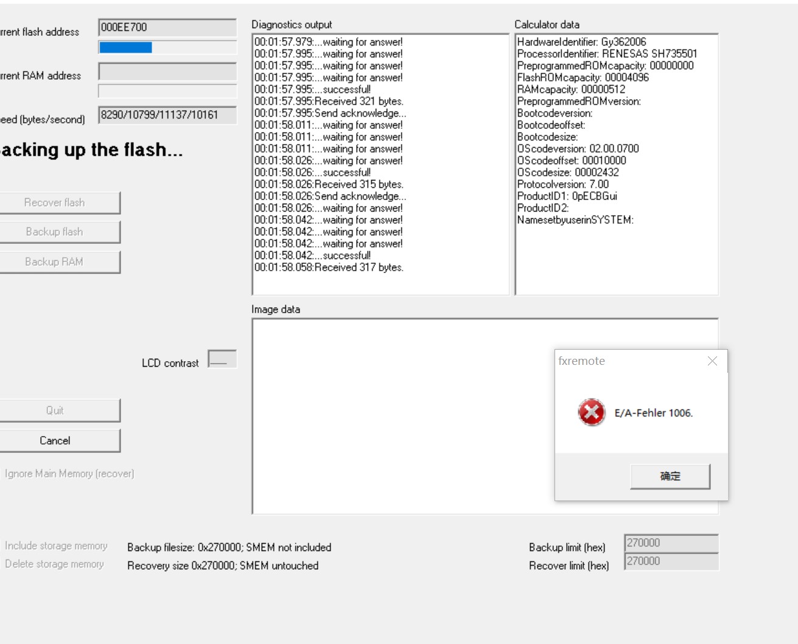The height and width of the screenshot is (644, 798).
Task: Click 'Protocolversion: 7.00' line
Action: click(563, 184)
